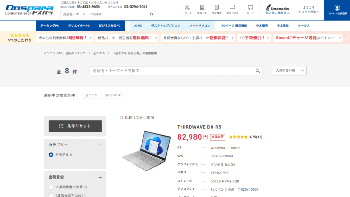Image resolution: width=350 pixels, height=197 pixels.
Task: Select the 全モデル radio button
Action: [51, 155]
